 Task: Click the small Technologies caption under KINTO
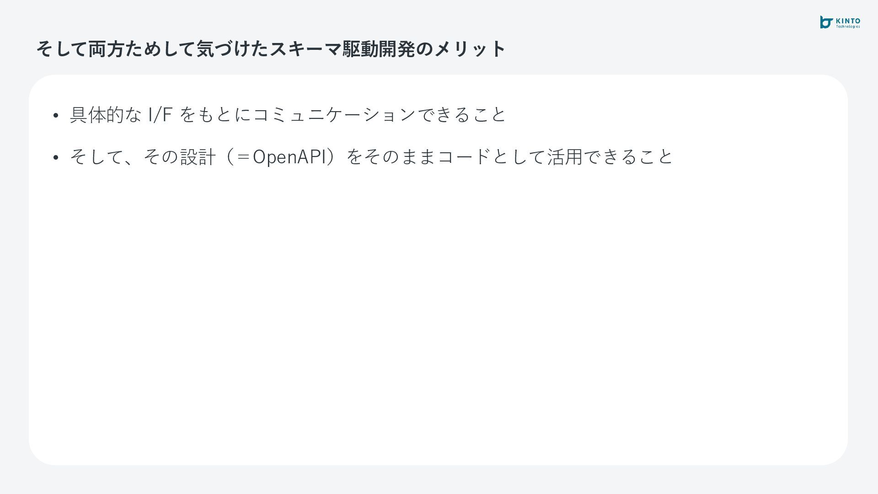click(x=848, y=27)
